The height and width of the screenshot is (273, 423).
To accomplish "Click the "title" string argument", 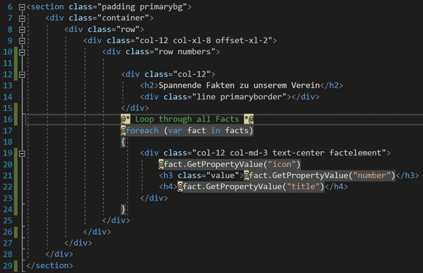I will (x=303, y=187).
